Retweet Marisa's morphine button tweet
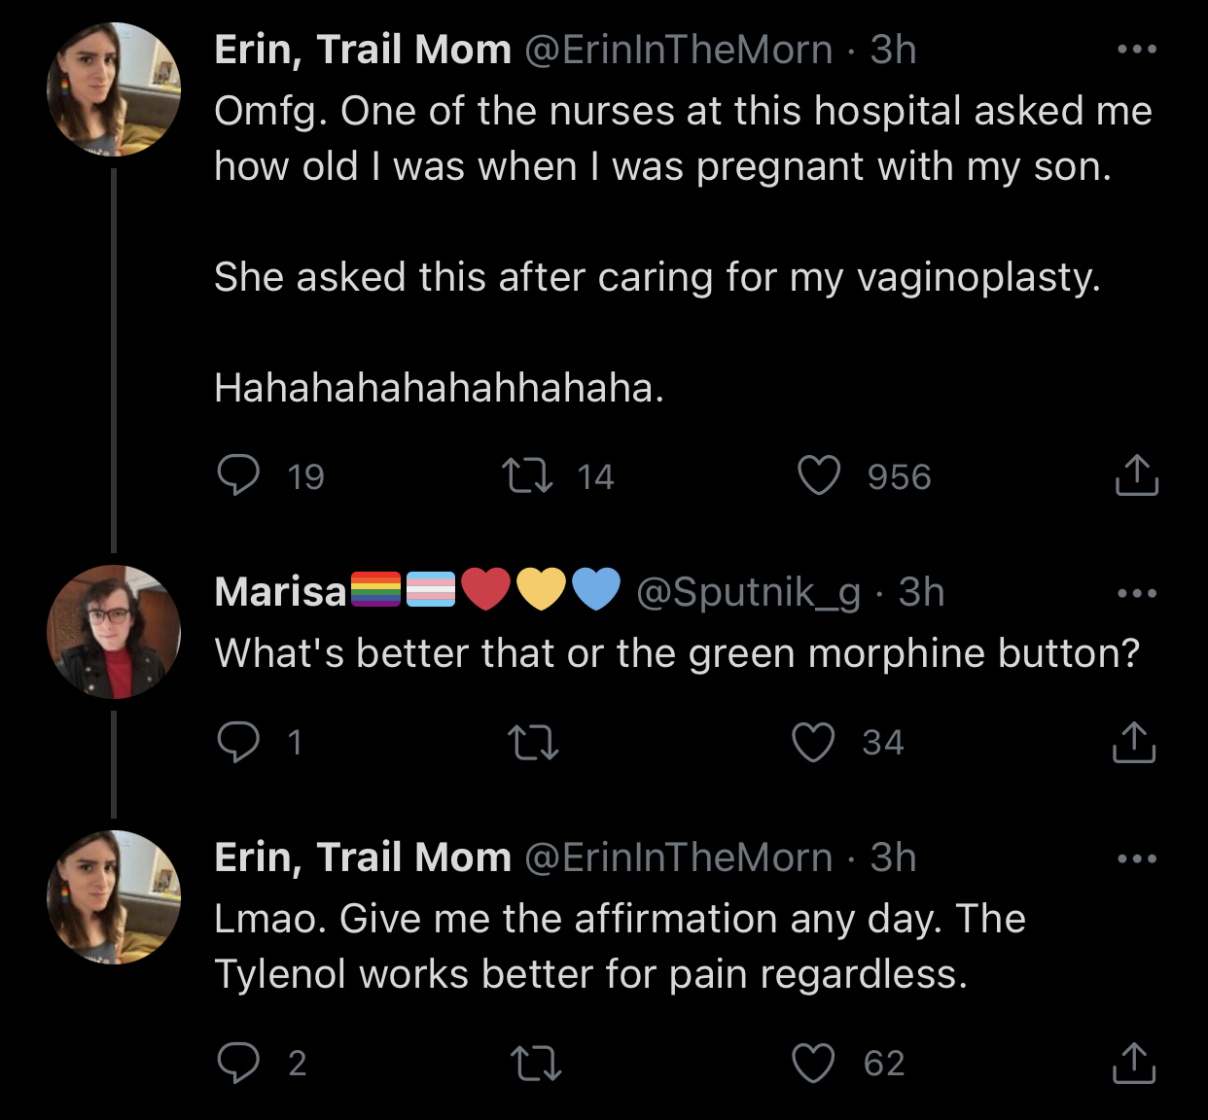The image size is (1208, 1120). [x=534, y=743]
